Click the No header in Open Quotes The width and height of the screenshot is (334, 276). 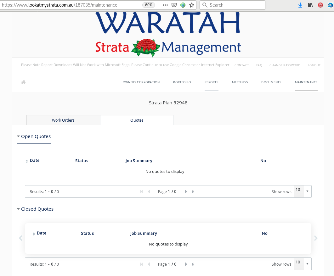tap(263, 161)
